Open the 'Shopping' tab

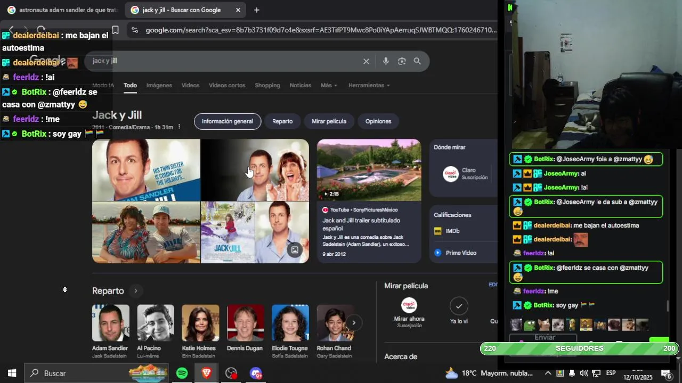point(267,85)
